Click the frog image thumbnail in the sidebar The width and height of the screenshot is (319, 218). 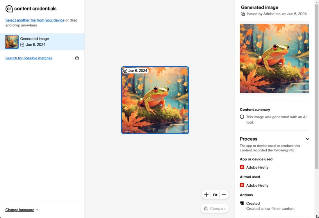tap(11, 42)
